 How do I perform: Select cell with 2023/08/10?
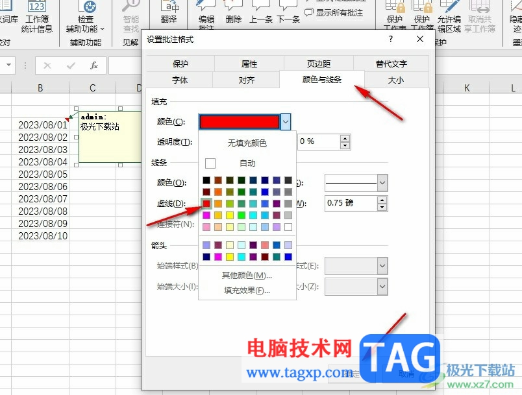pyautogui.click(x=40, y=235)
